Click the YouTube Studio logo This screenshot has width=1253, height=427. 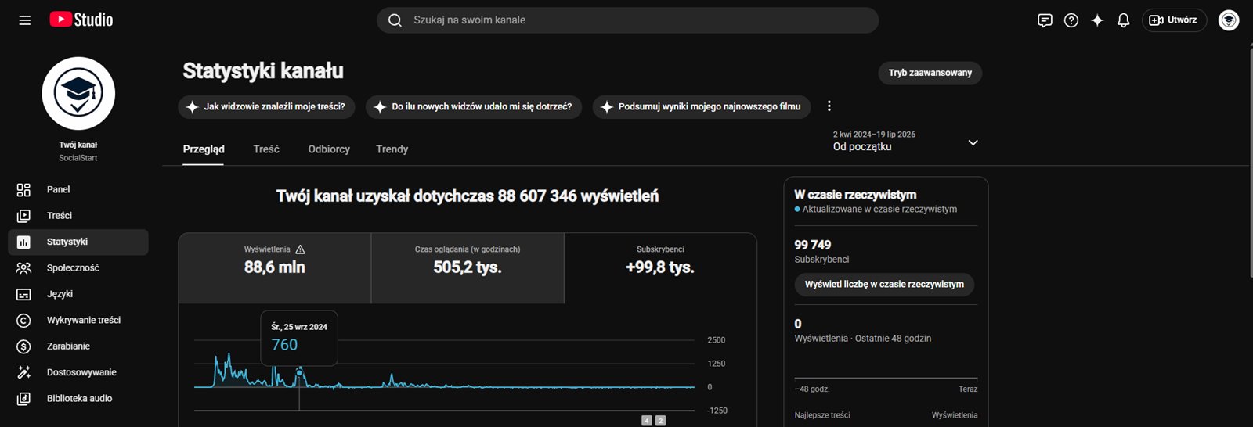pyautogui.click(x=81, y=20)
